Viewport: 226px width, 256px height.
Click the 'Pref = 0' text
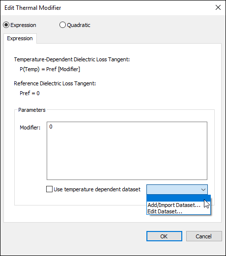29,93
